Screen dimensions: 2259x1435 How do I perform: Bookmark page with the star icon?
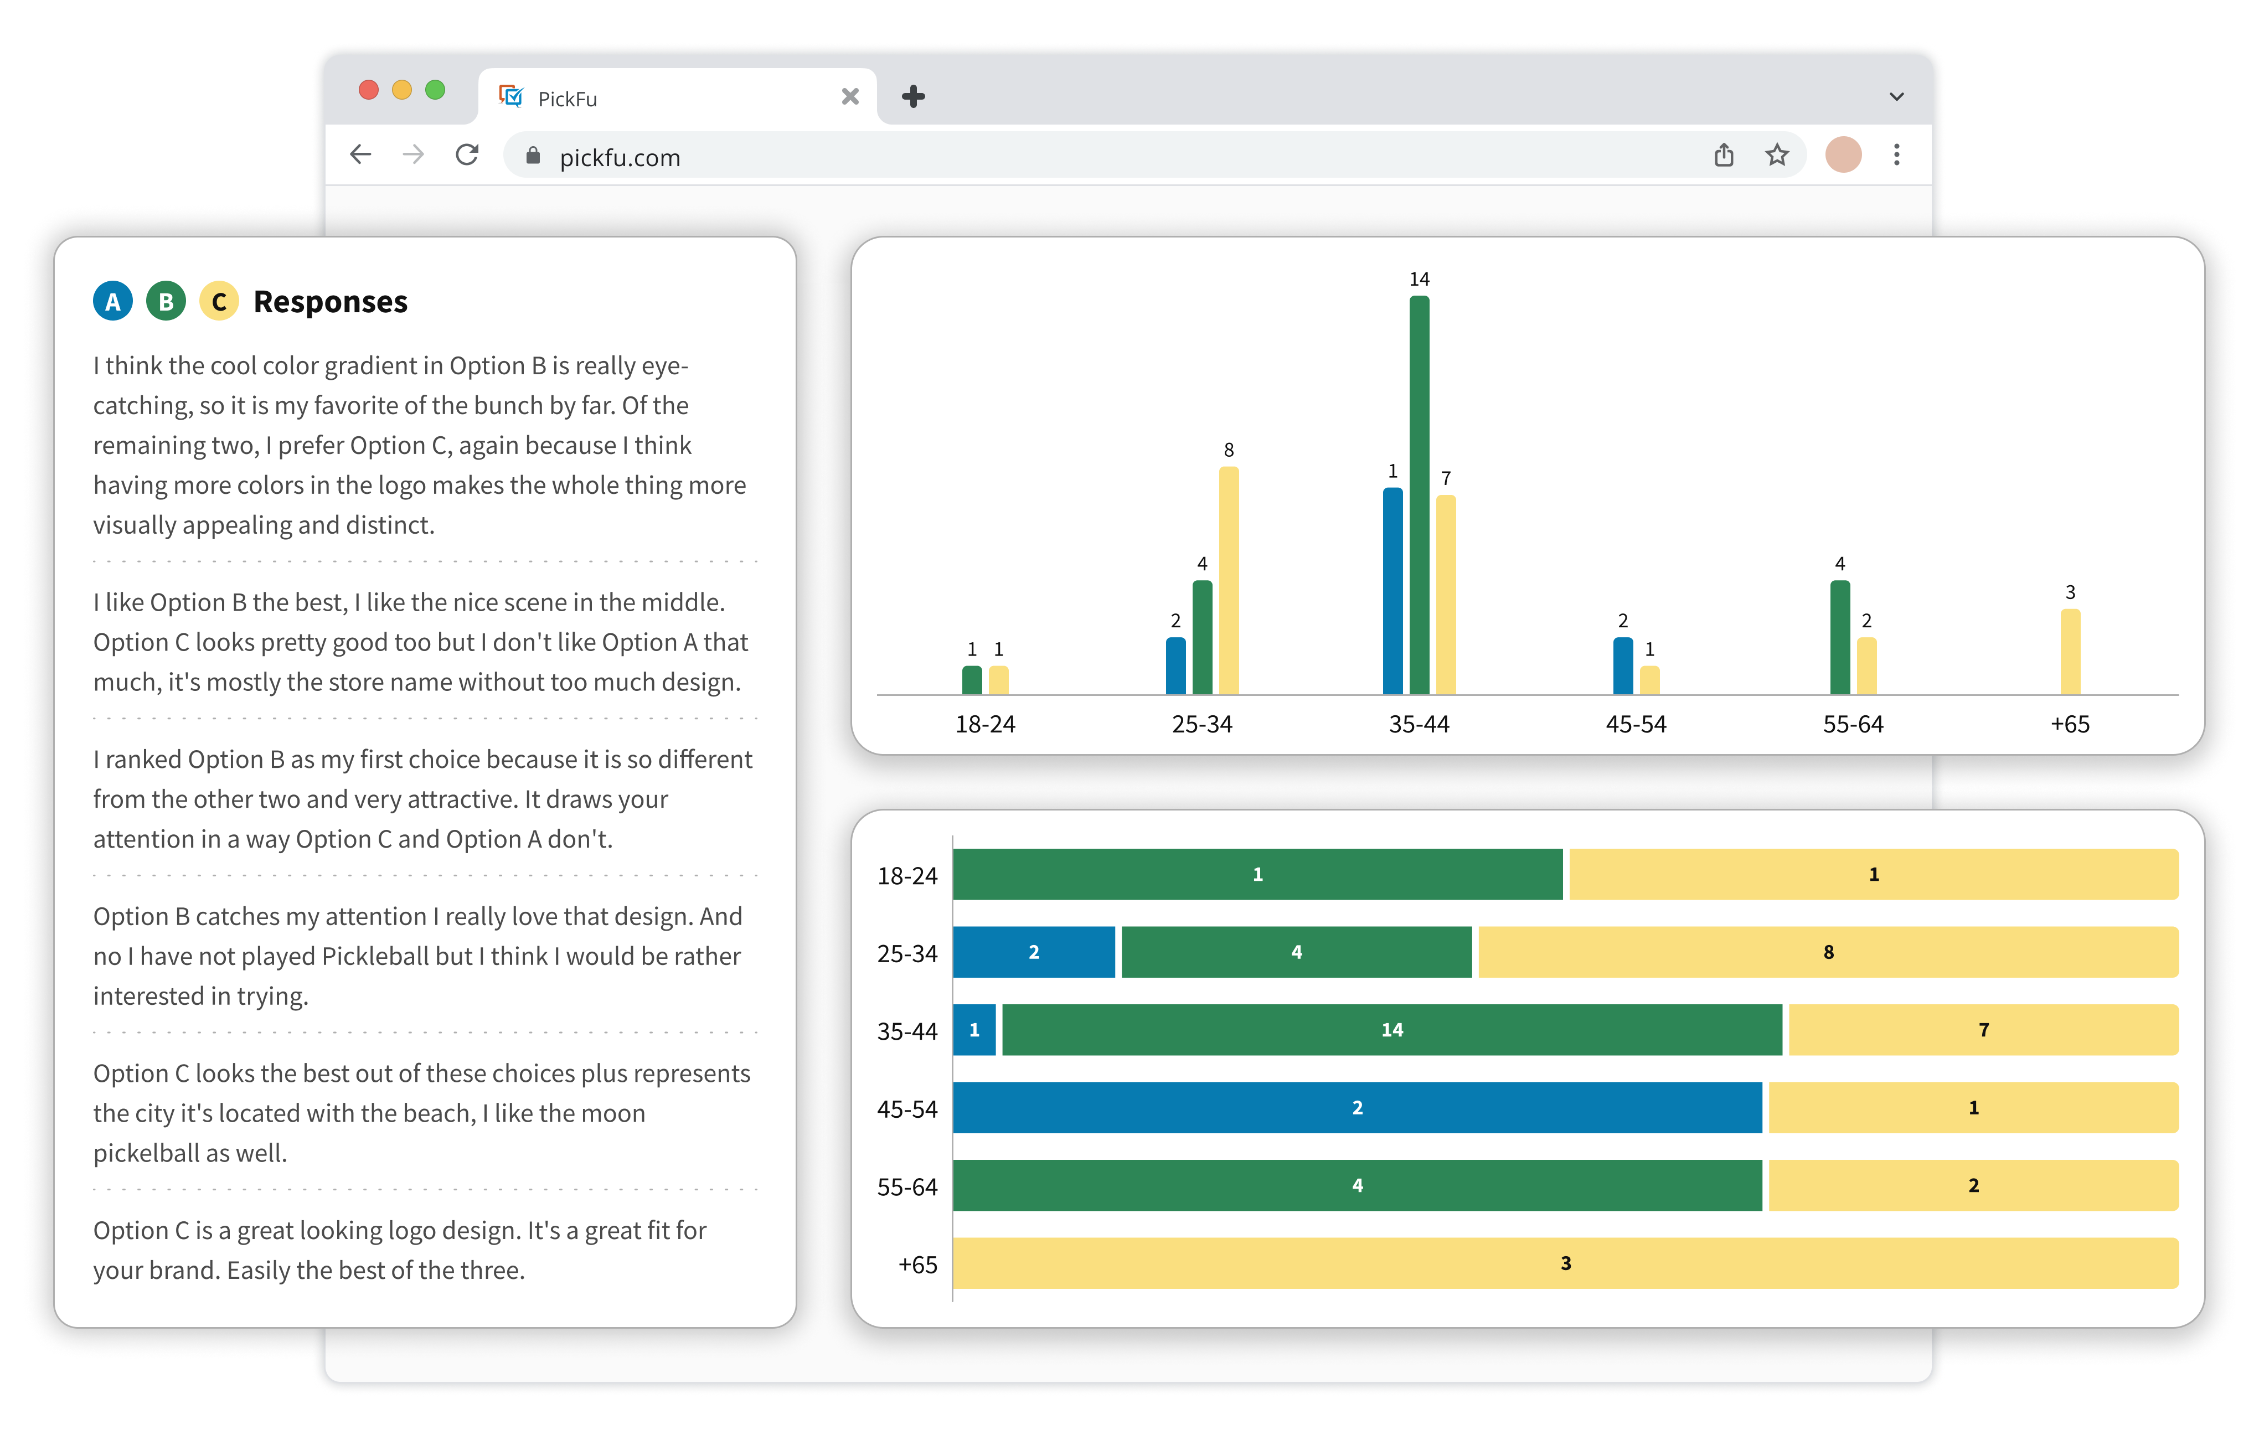click(1777, 155)
